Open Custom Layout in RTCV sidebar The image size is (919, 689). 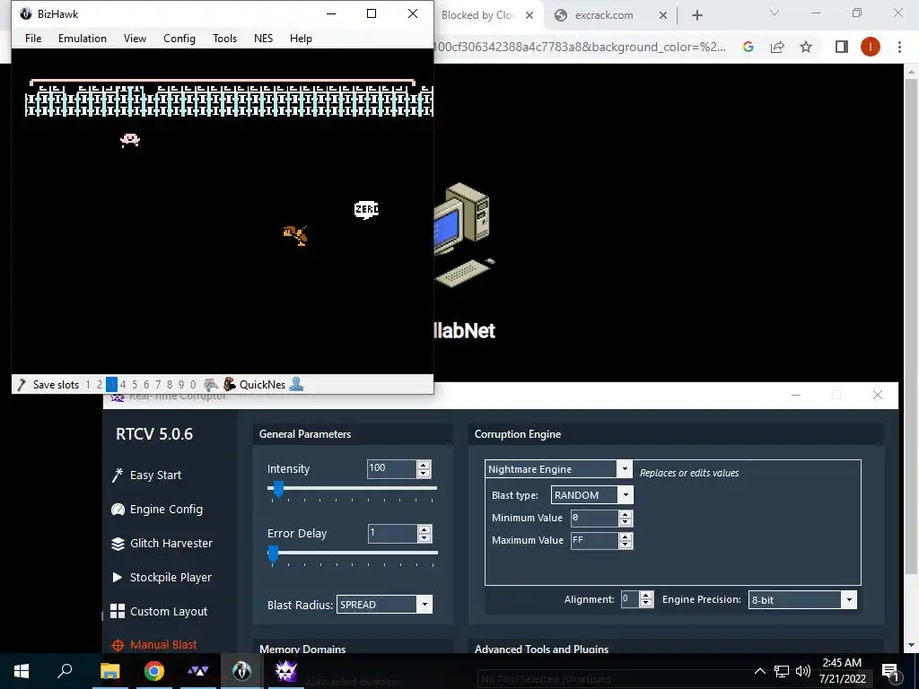click(x=159, y=611)
